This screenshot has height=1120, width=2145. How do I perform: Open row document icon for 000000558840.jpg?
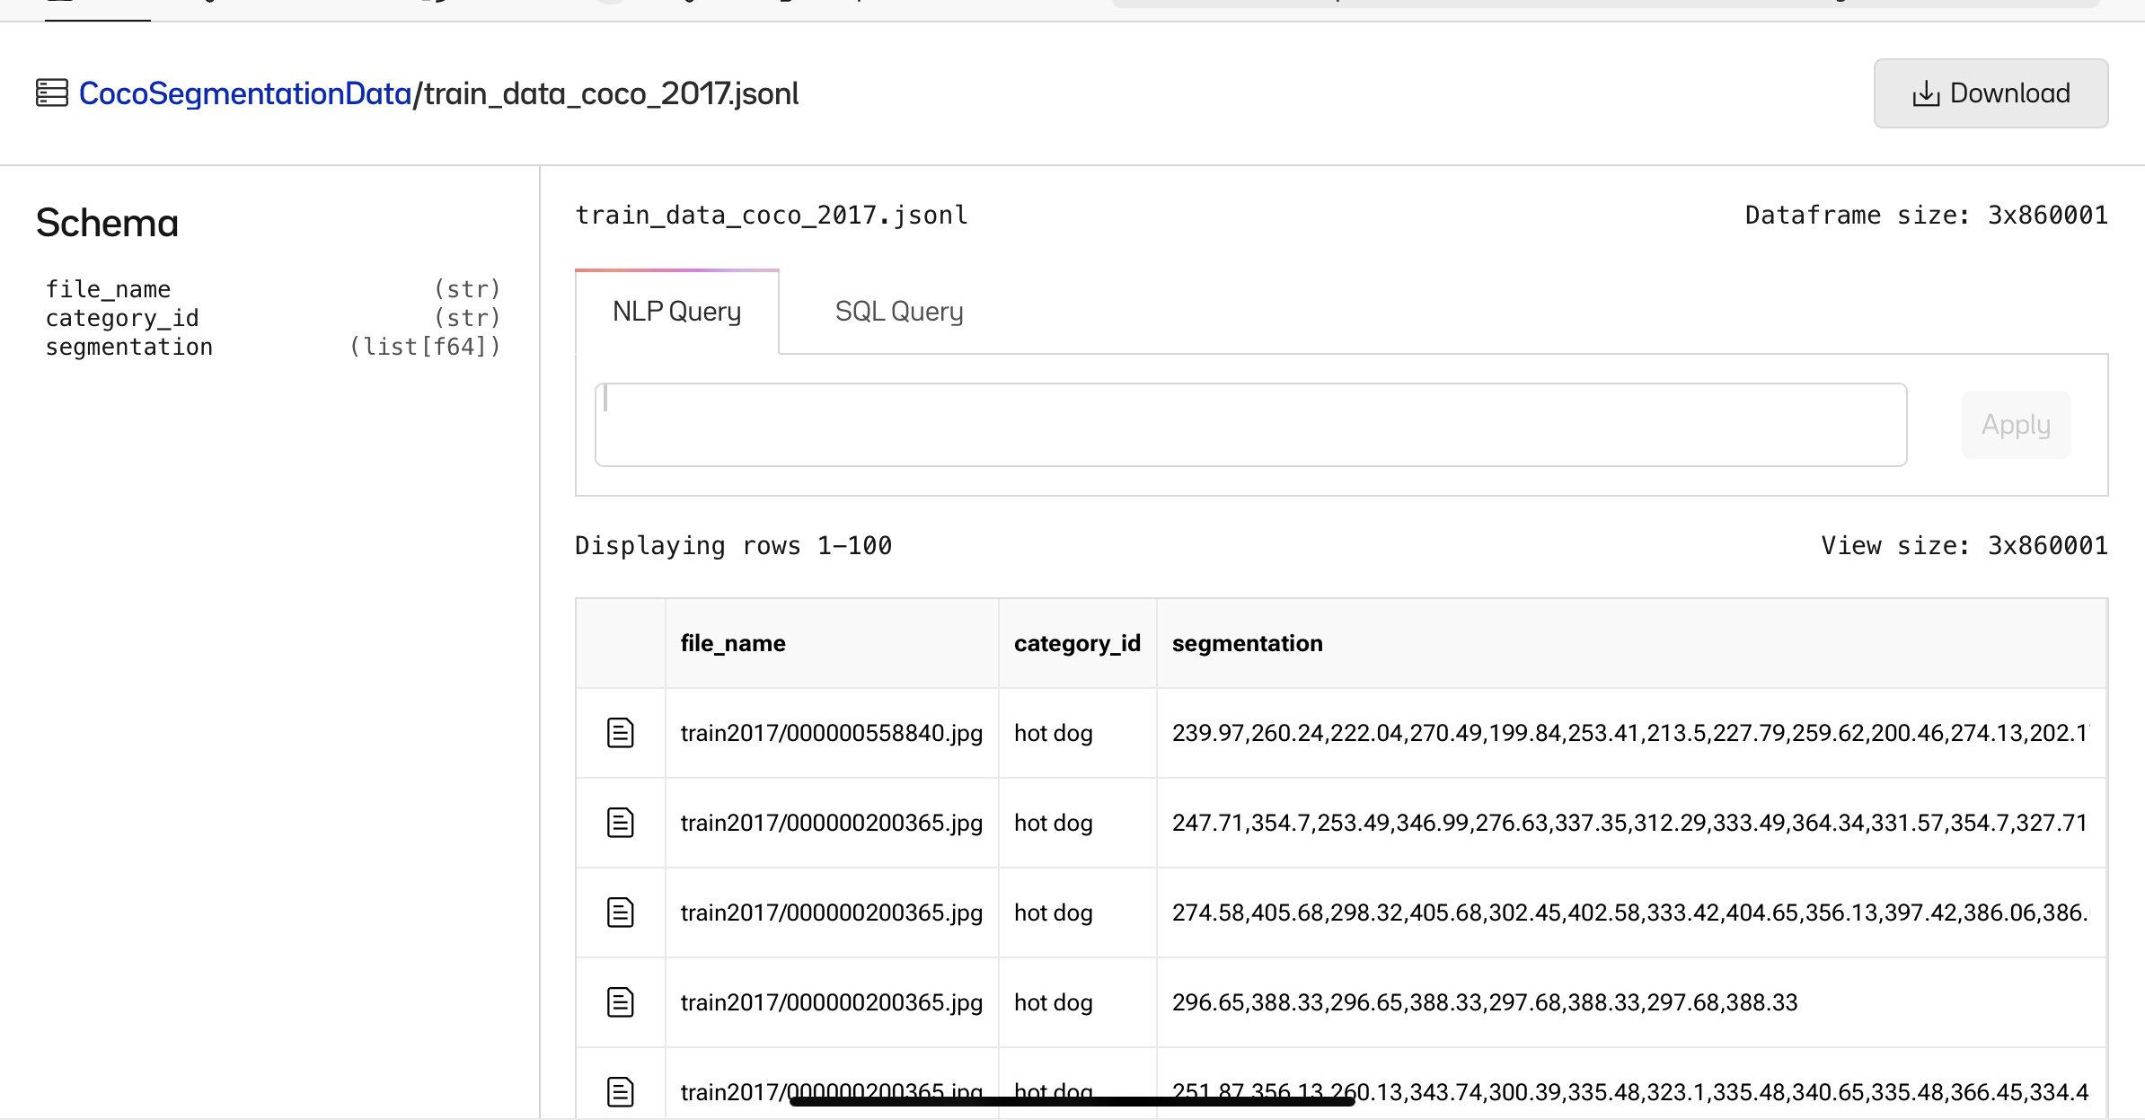pyautogui.click(x=620, y=733)
